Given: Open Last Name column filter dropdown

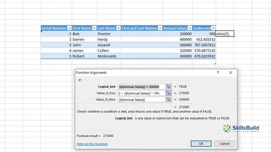Looking at the screenshot, I should pyautogui.click(x=119, y=28).
